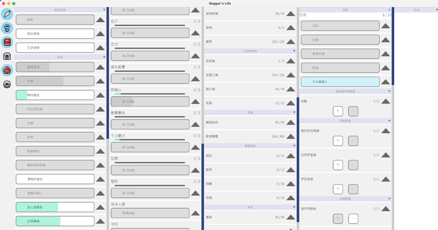Viewport: 438px width, 230px height.
Task: Click the 日志 log panel header
Action: pyautogui.click(x=416, y=10)
